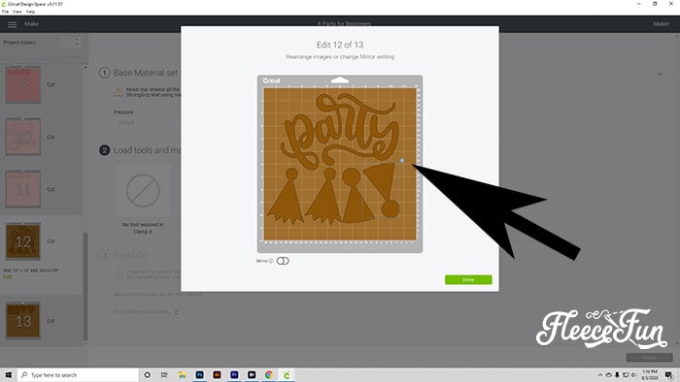This screenshot has width=680, height=382.
Task: Open File Explorer from the taskbar
Action: point(183,375)
